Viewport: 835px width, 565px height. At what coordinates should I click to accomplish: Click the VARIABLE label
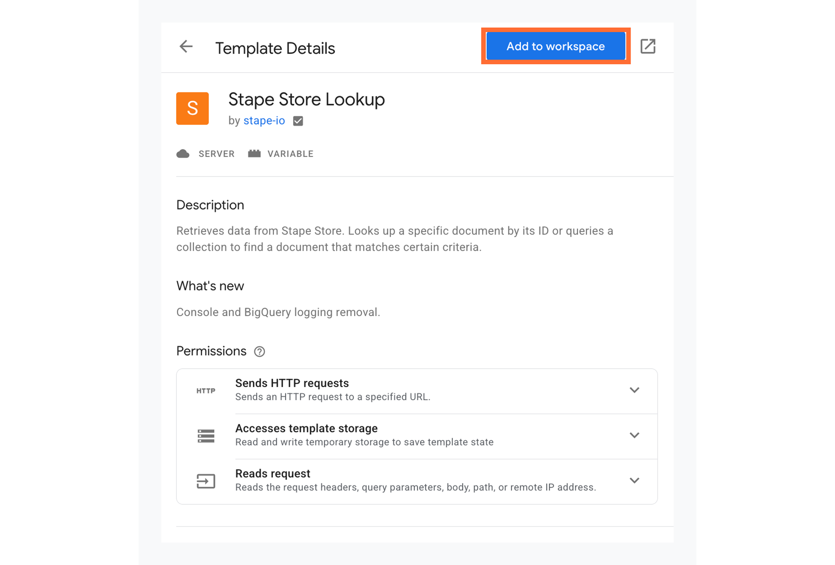tap(290, 154)
